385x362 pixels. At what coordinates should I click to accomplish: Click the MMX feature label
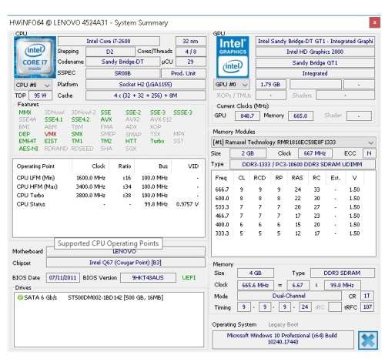[25, 112]
